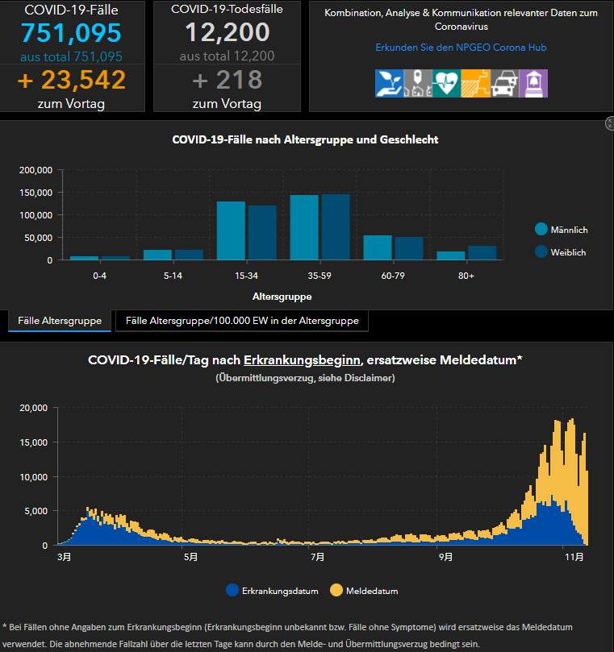
Task: Click the '751,095' total cases number
Action: pyautogui.click(x=71, y=33)
